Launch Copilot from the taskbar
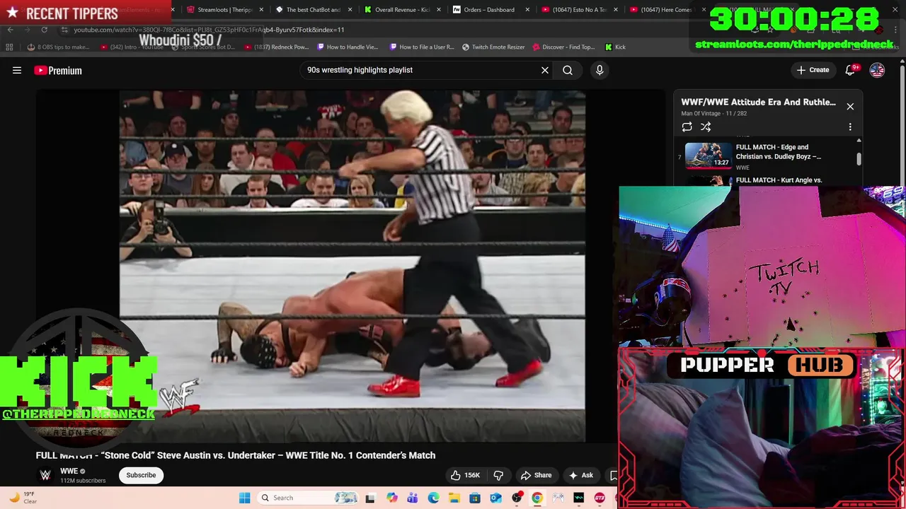The height and width of the screenshot is (509, 906). coord(392,498)
